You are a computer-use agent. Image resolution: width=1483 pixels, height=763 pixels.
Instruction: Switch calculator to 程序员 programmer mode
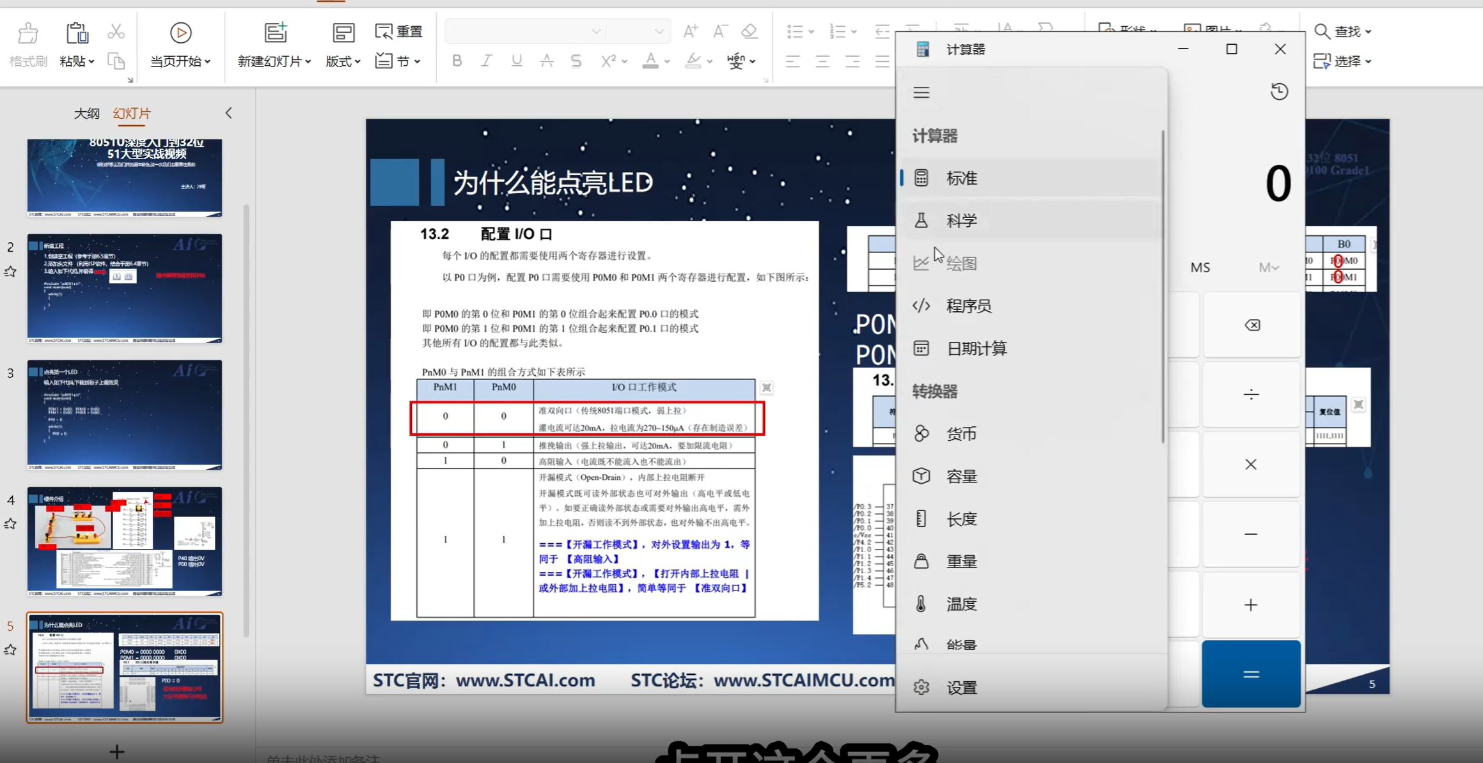click(969, 305)
